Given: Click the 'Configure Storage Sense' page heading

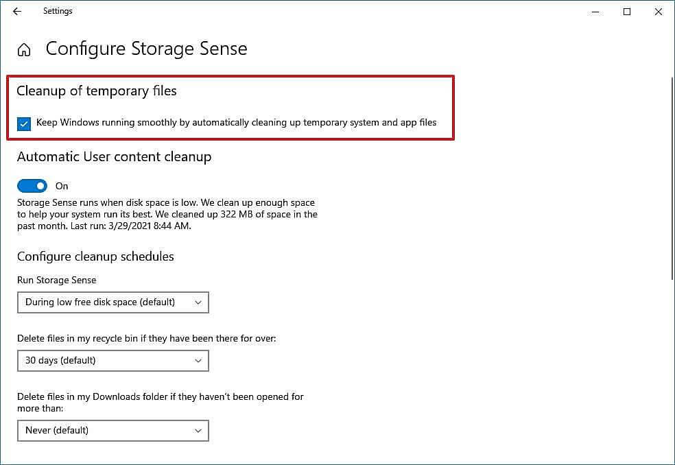Looking at the screenshot, I should tap(146, 49).
